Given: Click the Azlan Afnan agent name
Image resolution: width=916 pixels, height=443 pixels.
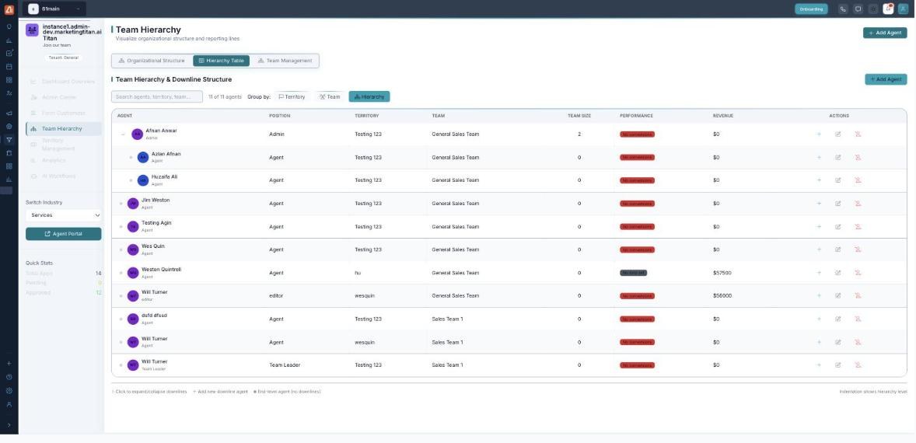Looking at the screenshot, I should click(166, 154).
